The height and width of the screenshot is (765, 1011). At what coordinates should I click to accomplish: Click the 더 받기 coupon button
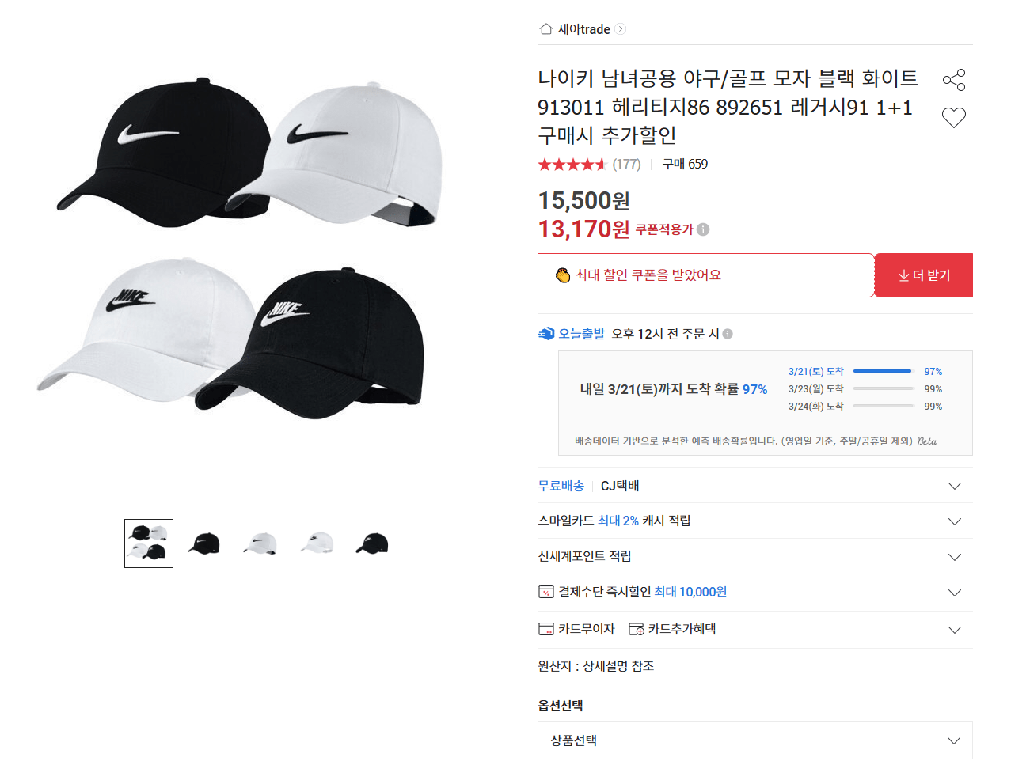point(923,275)
